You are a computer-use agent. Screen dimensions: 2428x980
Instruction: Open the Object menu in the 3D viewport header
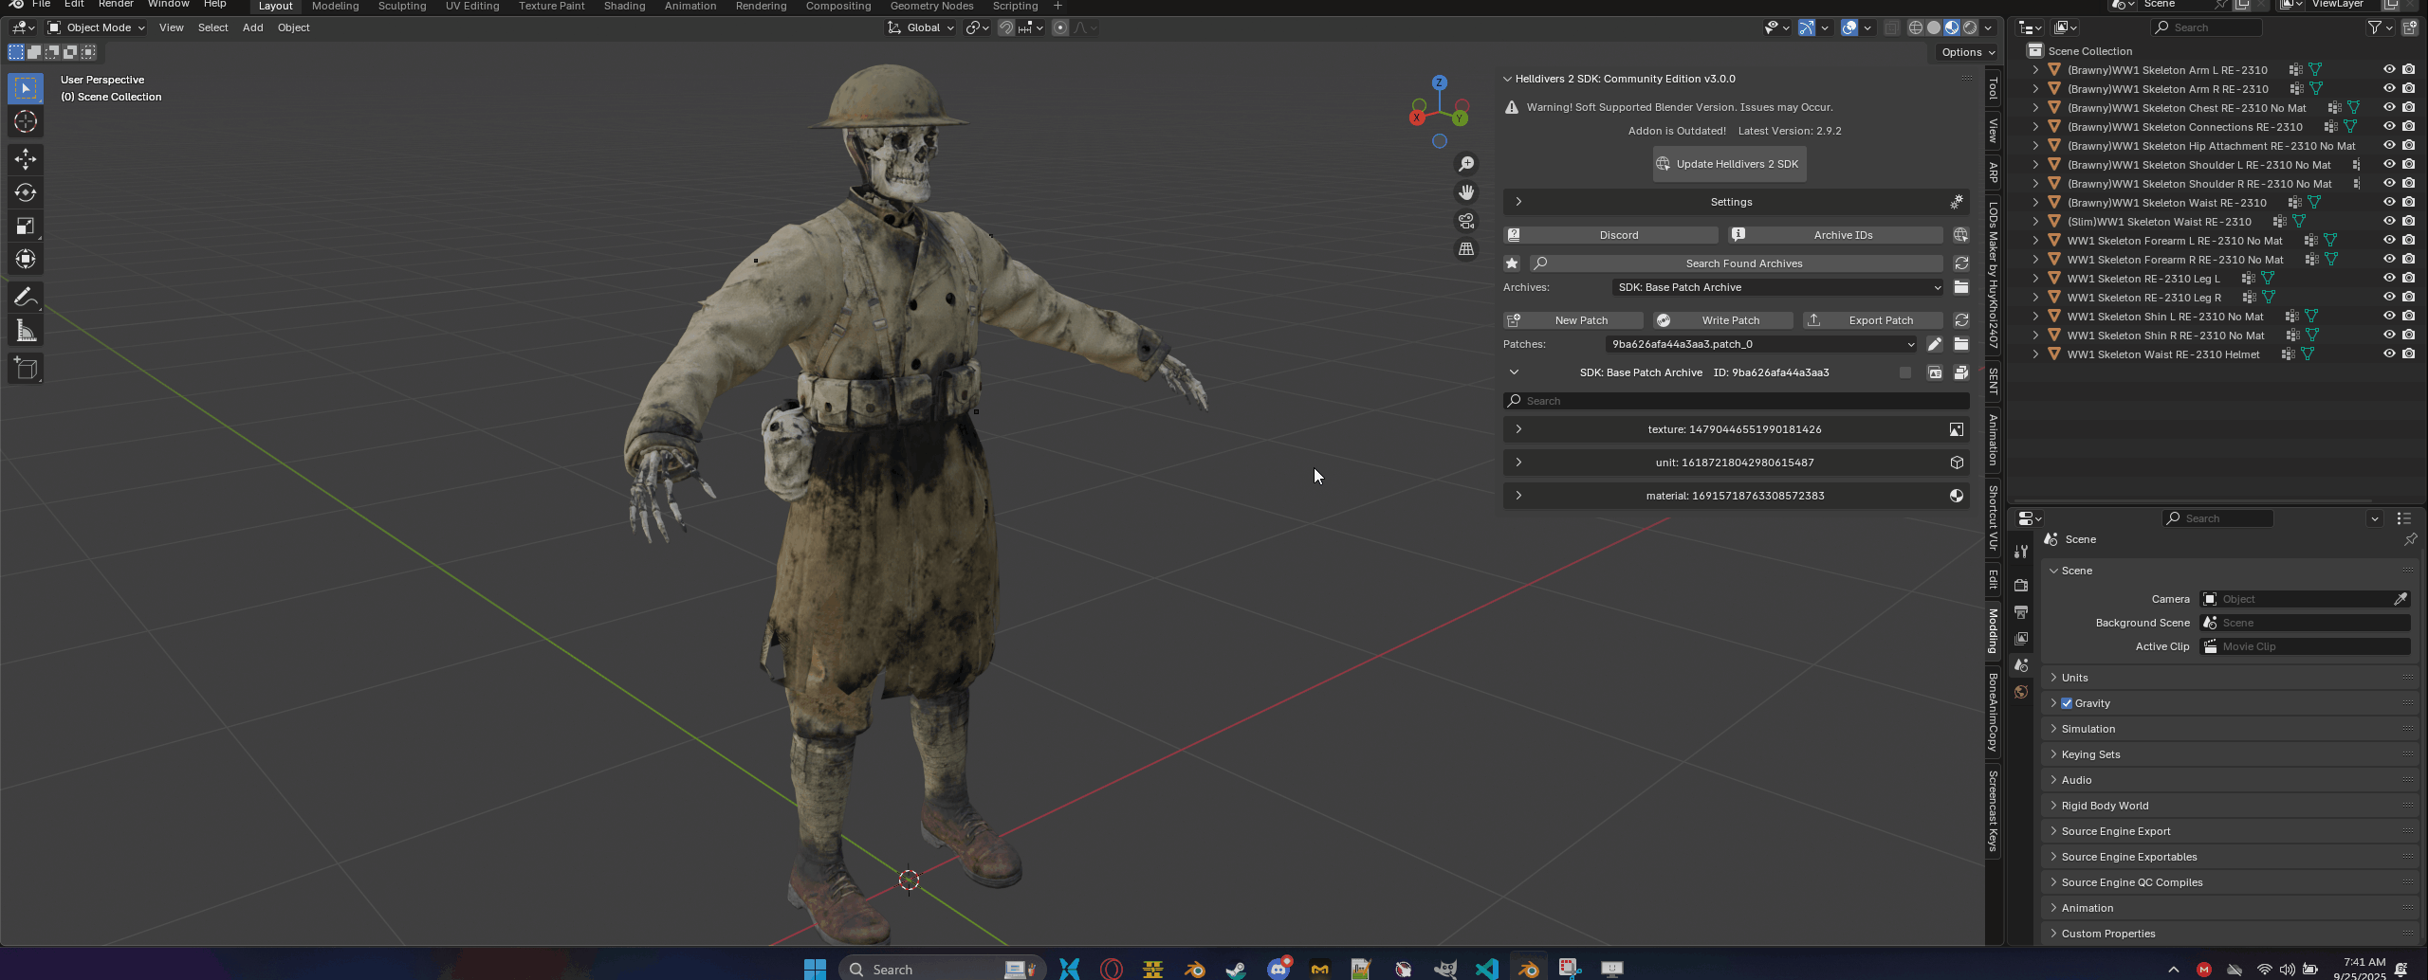(293, 27)
